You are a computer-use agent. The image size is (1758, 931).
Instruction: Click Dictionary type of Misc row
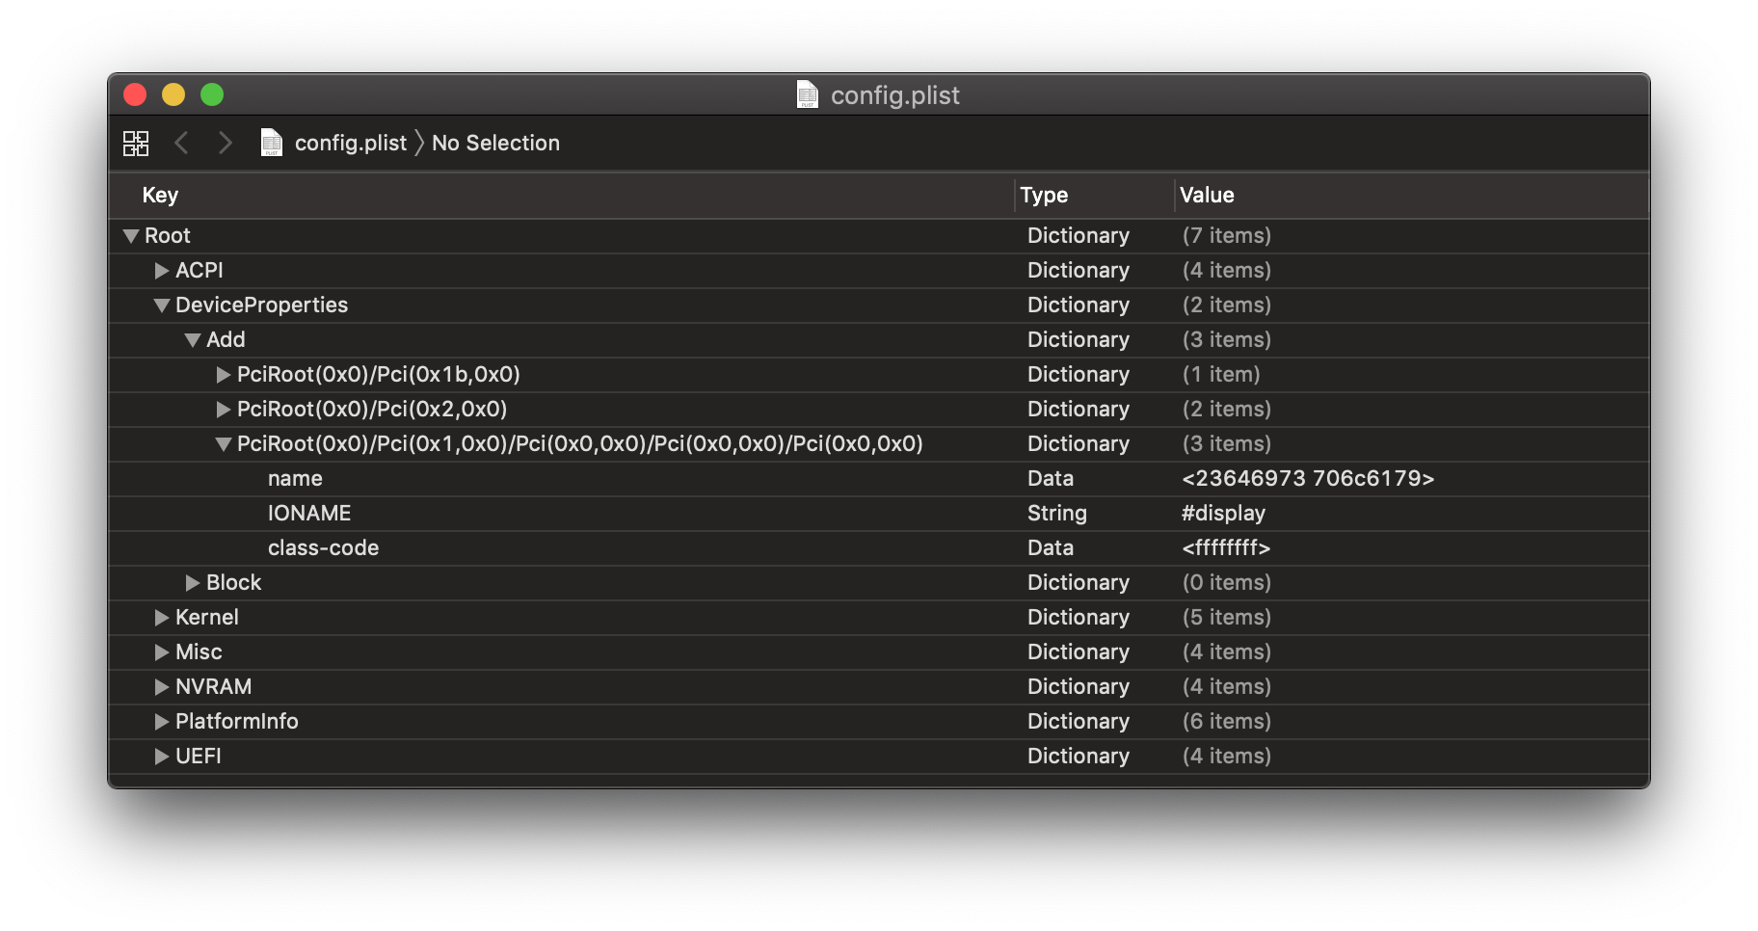[x=1079, y=652]
